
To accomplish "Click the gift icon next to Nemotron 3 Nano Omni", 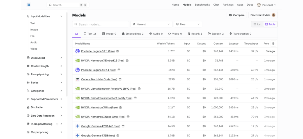I will (128, 117).
